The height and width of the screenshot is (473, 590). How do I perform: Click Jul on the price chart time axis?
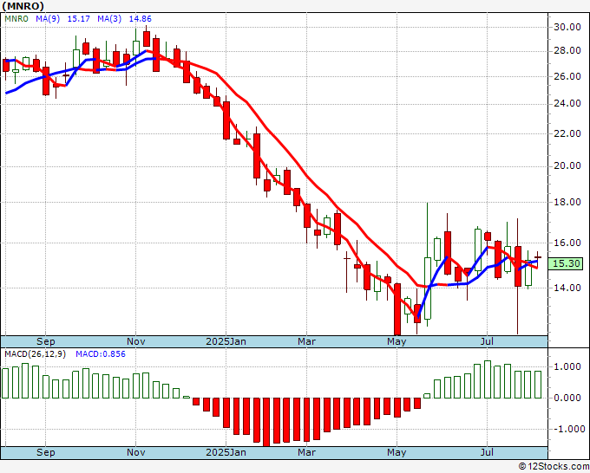coord(488,341)
